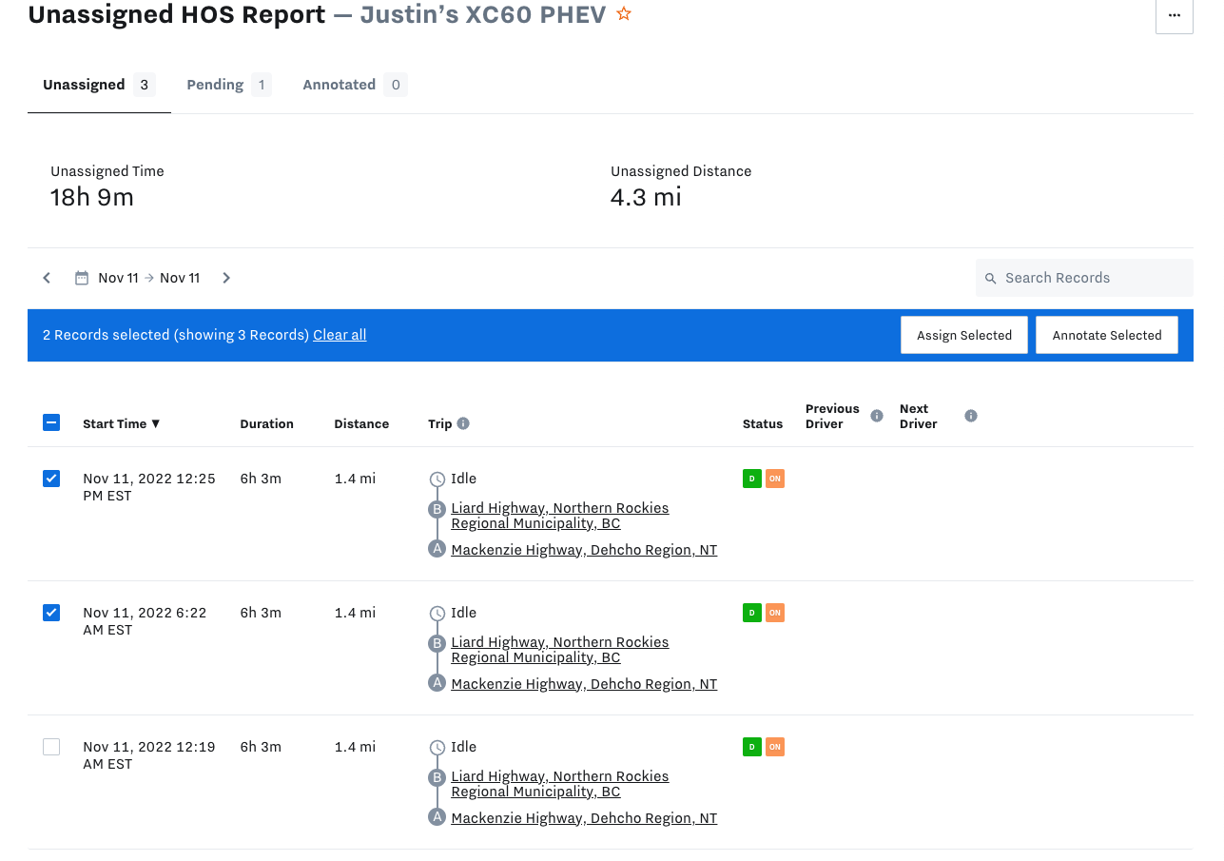Click the orange ON badge on the second record
The height and width of the screenshot is (861, 1224).
point(774,613)
